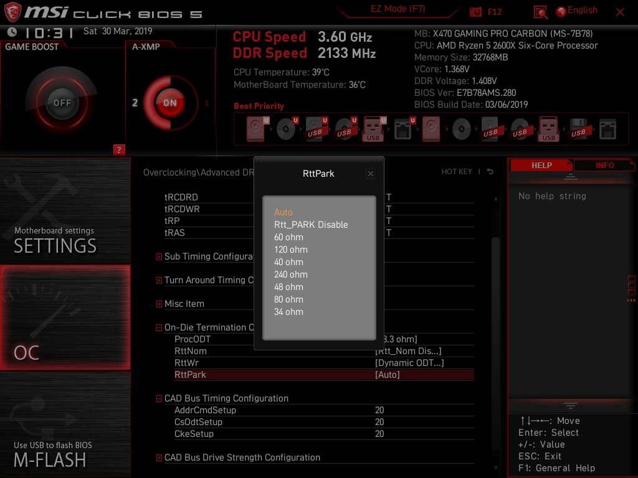The image size is (638, 478).
Task: Edit CsOdtSetup value 20
Action: point(379,422)
